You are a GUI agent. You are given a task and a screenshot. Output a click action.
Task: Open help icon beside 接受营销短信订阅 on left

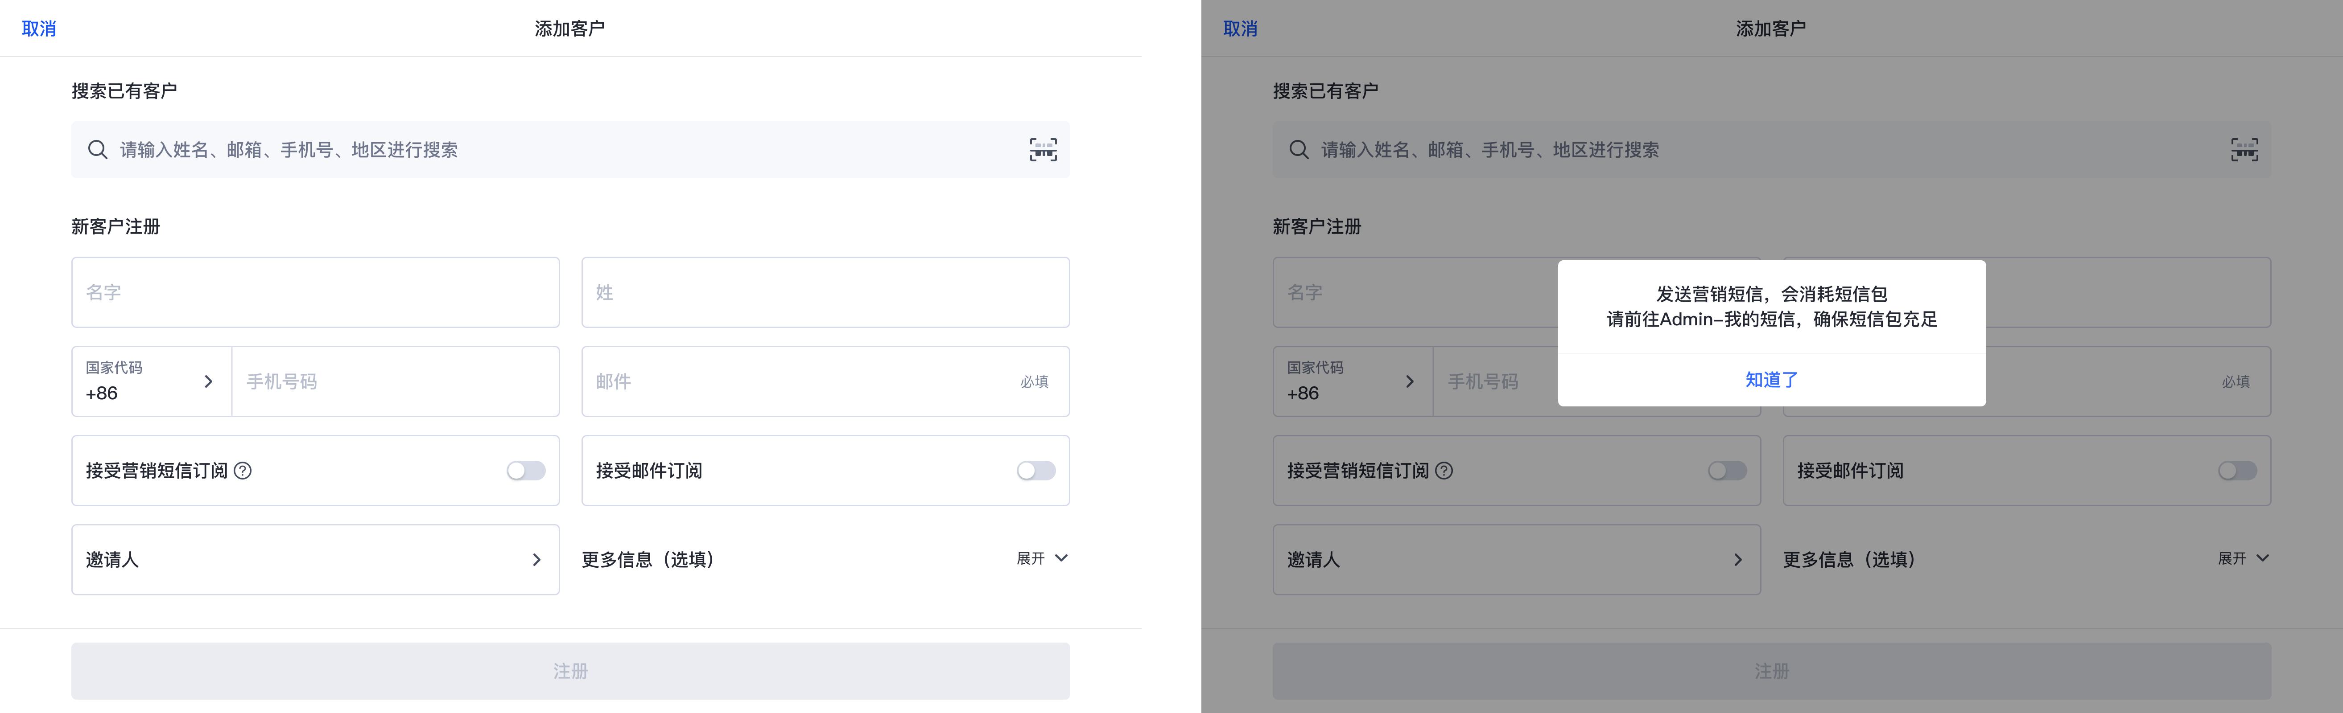(243, 471)
